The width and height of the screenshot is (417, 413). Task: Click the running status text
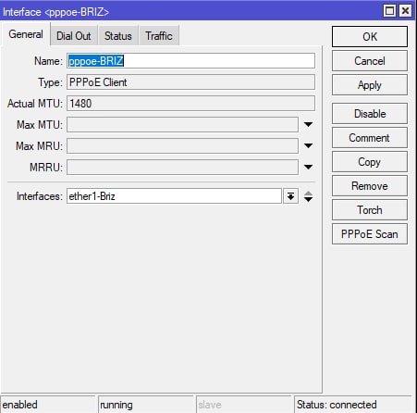click(117, 405)
